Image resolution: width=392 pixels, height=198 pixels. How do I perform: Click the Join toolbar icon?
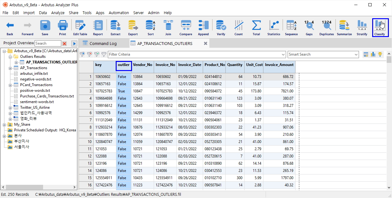click(168, 28)
